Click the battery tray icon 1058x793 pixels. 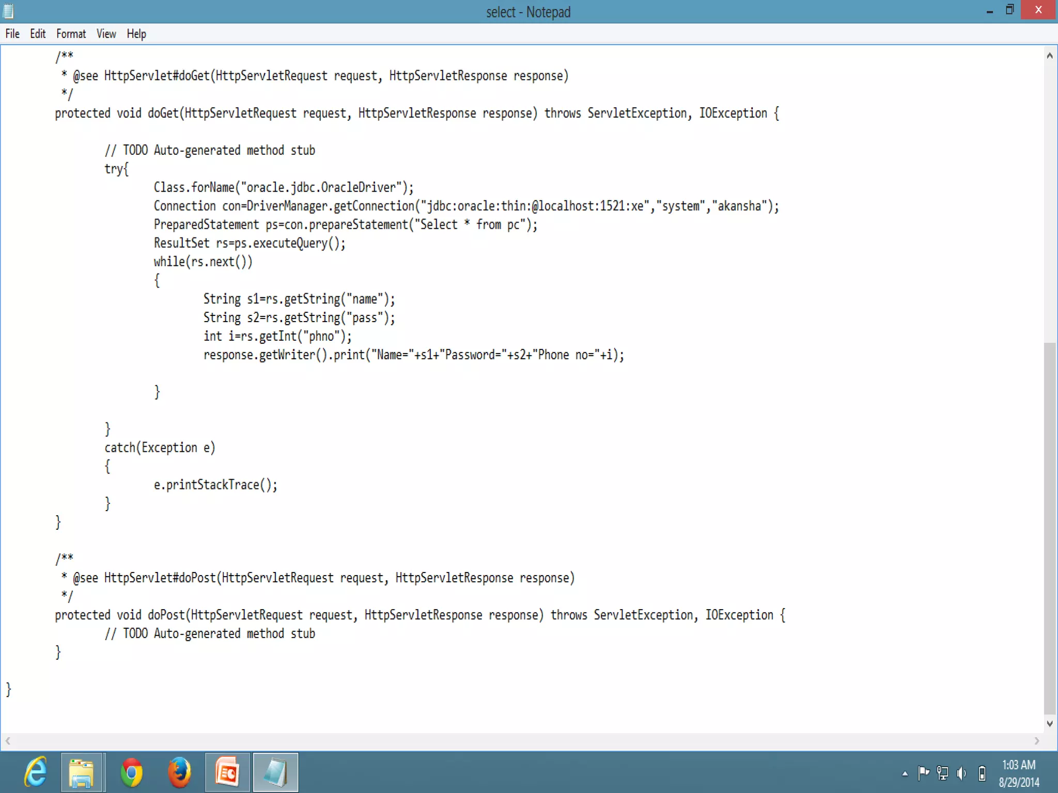[x=982, y=773]
